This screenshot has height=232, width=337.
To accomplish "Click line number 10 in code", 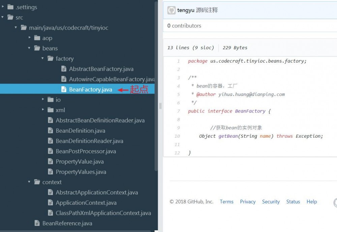I will point(177,136).
